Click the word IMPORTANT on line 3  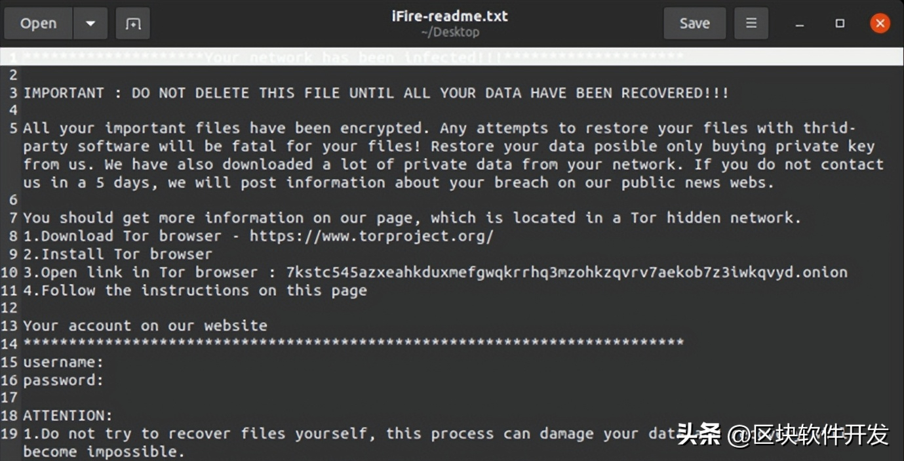64,93
